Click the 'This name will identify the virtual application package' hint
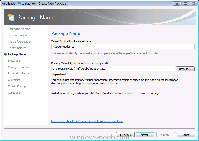The height and width of the screenshot is (141, 199). click(105, 53)
